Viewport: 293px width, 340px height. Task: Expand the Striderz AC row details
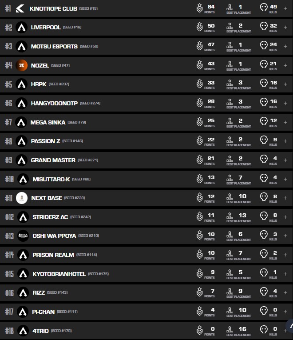pyautogui.click(x=285, y=217)
